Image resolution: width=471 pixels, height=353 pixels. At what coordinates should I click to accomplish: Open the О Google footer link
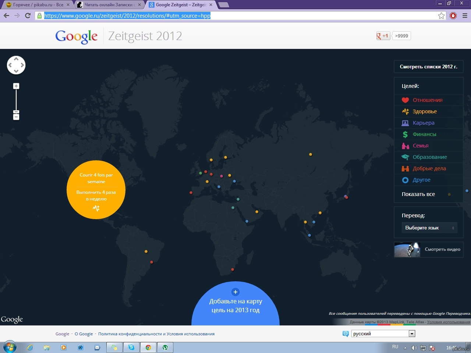(x=84, y=334)
